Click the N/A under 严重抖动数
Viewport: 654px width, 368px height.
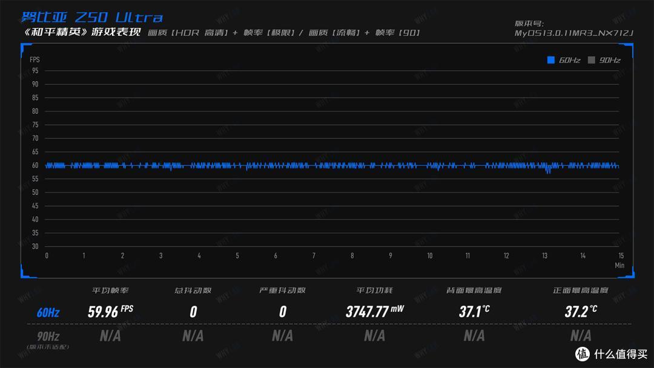click(282, 335)
